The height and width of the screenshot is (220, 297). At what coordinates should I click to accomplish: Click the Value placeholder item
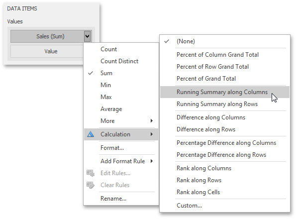pos(47,51)
